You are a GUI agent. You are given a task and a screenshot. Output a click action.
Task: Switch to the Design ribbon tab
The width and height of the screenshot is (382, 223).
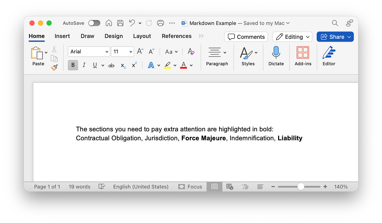tap(114, 36)
